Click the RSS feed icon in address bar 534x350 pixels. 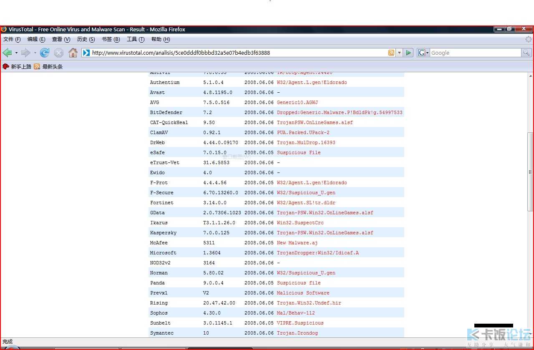391,53
